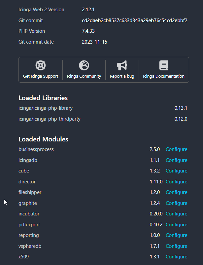Click icinga/icinga-php-library entry
The height and width of the screenshot is (265, 203).
point(46,108)
